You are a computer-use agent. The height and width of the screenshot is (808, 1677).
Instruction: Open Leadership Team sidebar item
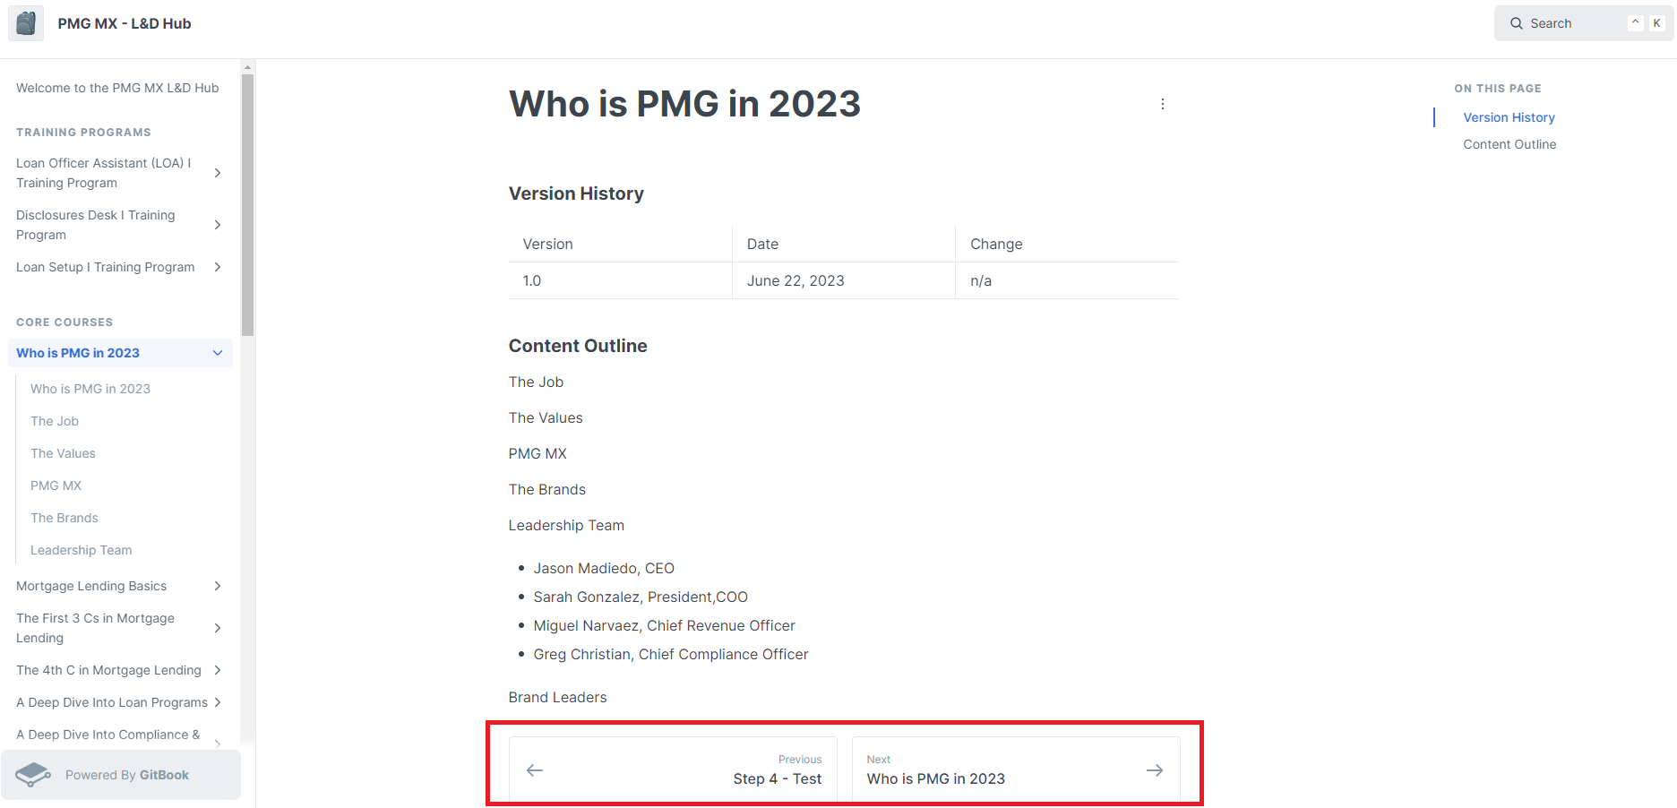coord(82,550)
